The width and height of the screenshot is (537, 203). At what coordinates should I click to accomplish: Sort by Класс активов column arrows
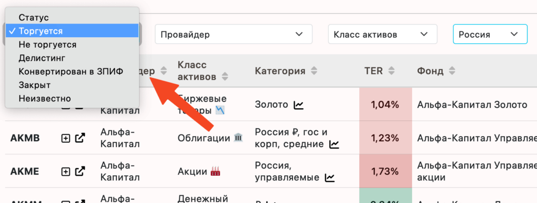tap(224, 76)
